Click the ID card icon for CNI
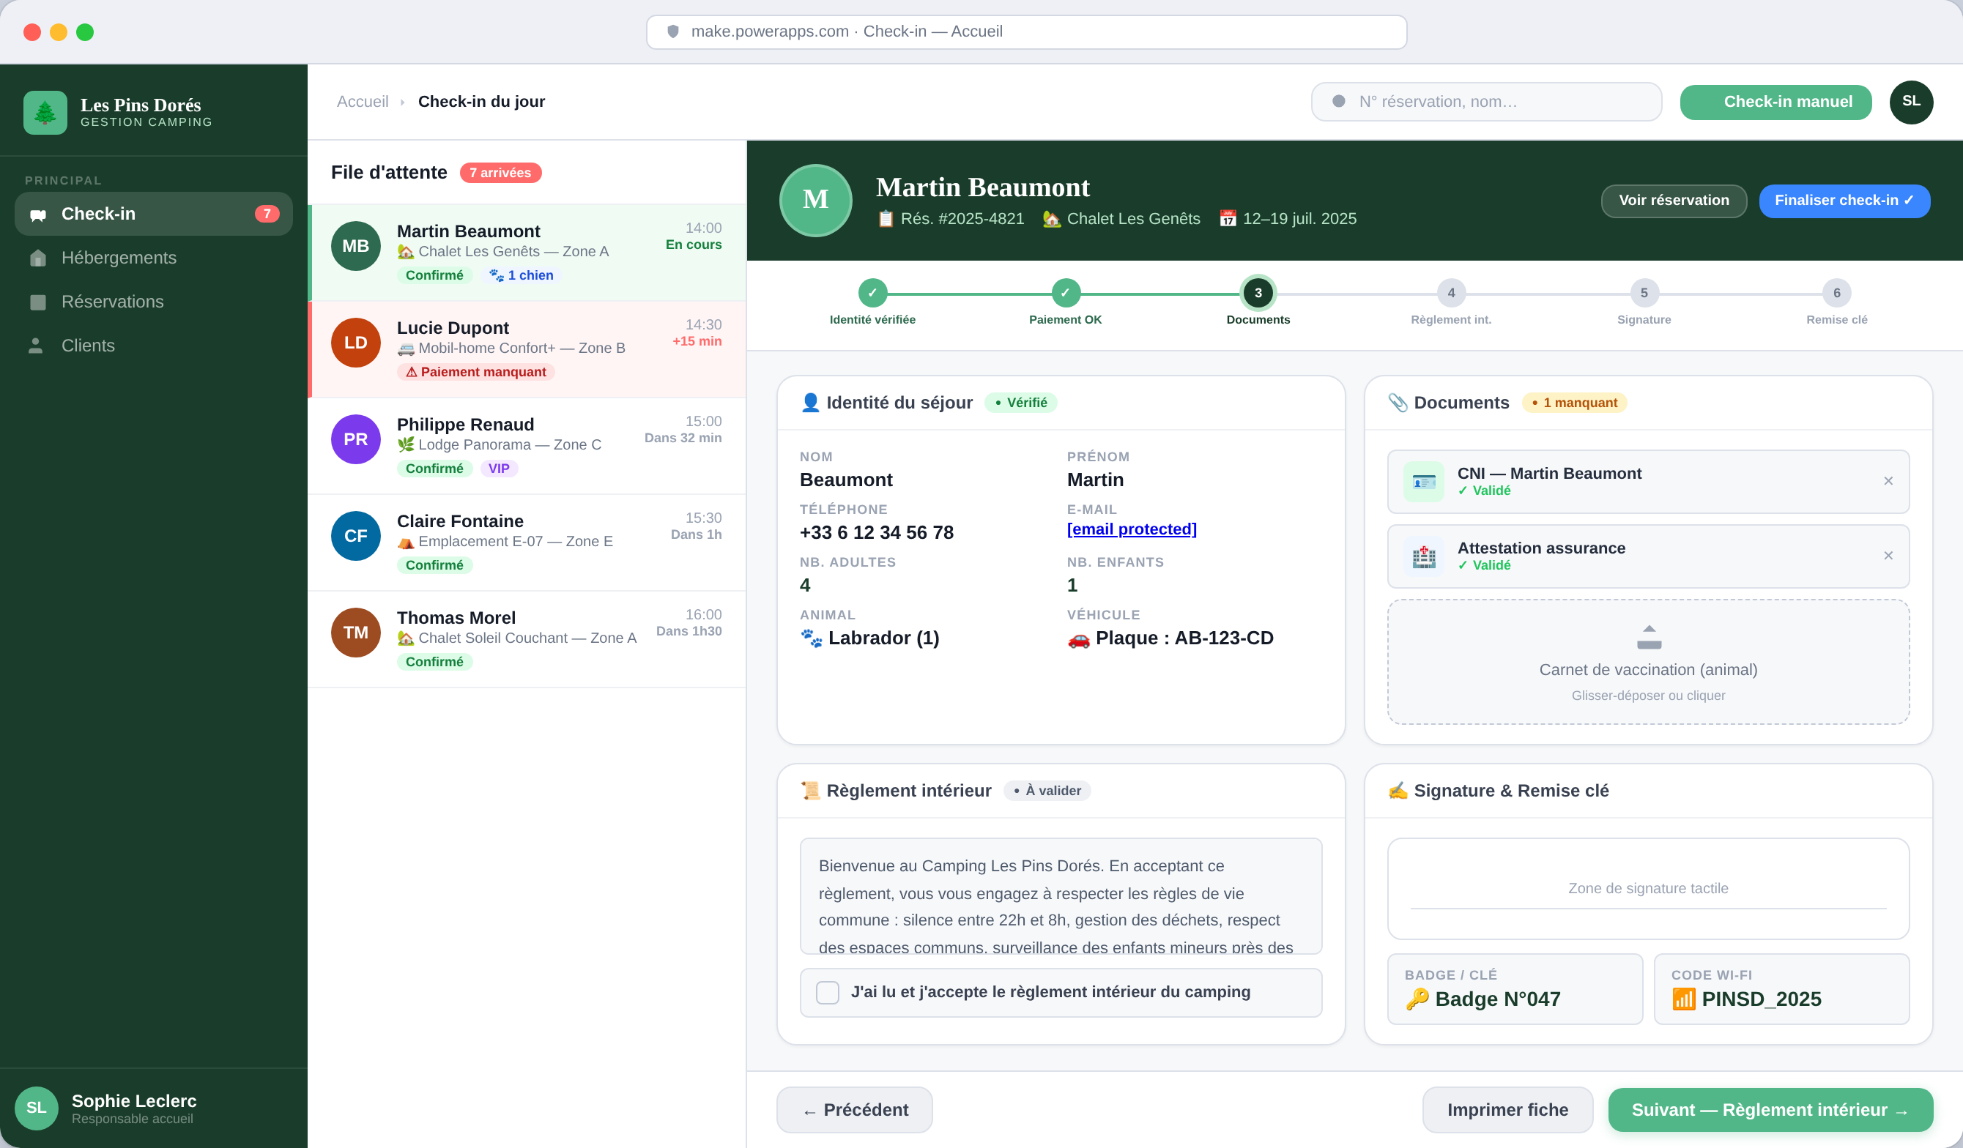The width and height of the screenshot is (1963, 1148). coord(1423,481)
